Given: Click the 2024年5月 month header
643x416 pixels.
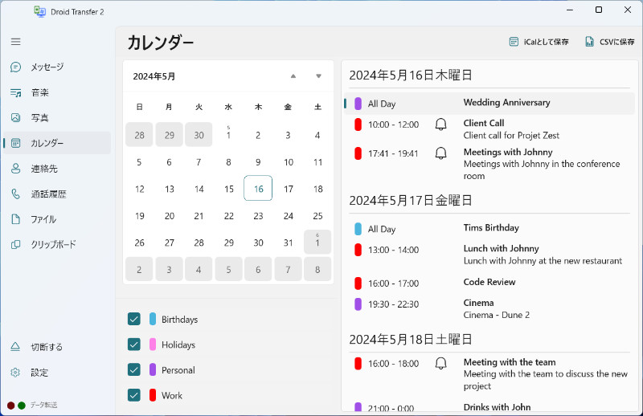Looking at the screenshot, I should pyautogui.click(x=154, y=76).
